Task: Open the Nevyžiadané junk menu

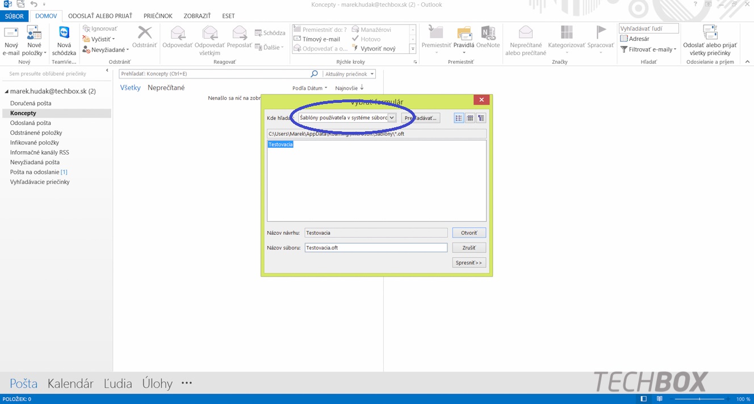Action: click(106, 50)
